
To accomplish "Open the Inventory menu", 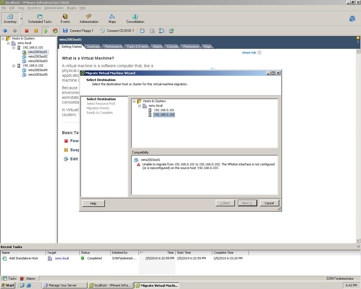I will [x=34, y=8].
